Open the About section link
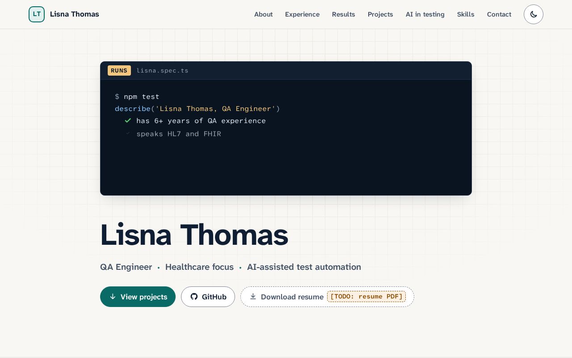Image resolution: width=572 pixels, height=358 pixels. click(x=263, y=14)
